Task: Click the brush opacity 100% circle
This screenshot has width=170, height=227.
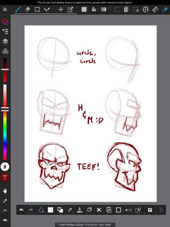Action: (5, 177)
